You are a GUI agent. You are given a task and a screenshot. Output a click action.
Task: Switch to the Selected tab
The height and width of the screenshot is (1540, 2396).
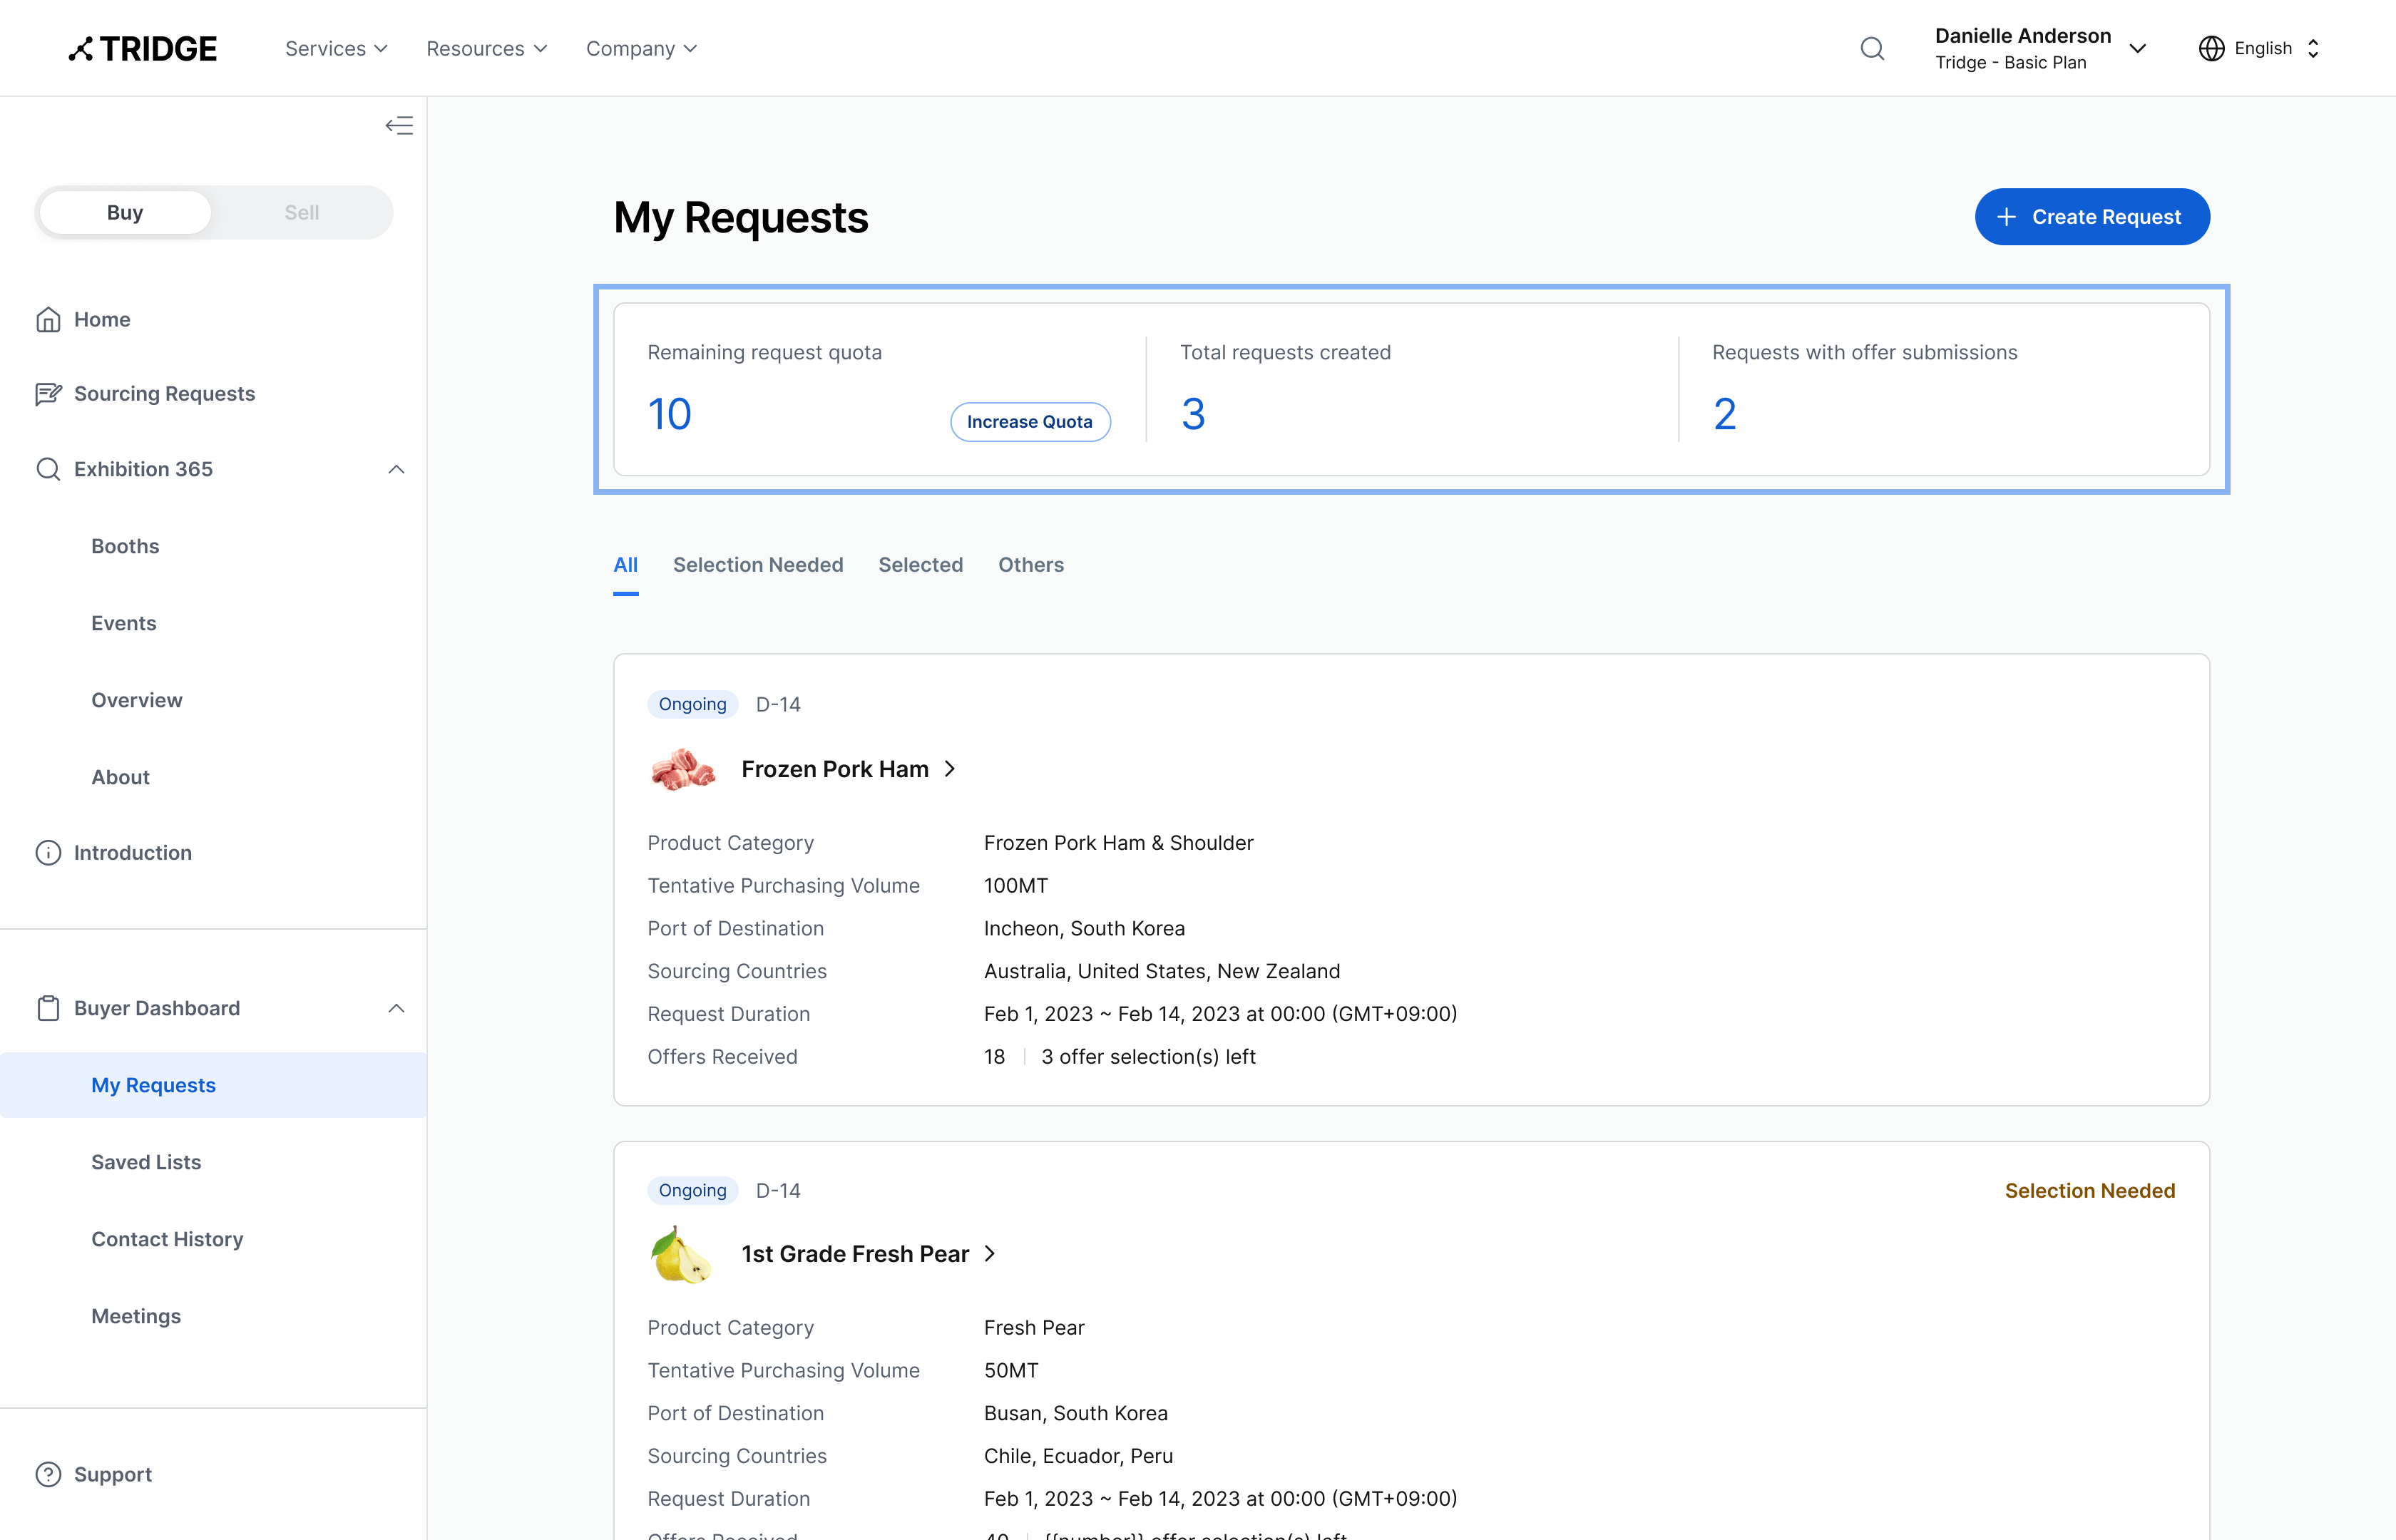(920, 565)
